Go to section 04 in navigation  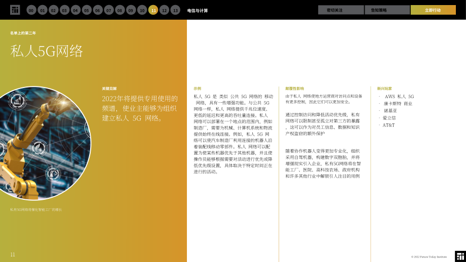click(75, 10)
